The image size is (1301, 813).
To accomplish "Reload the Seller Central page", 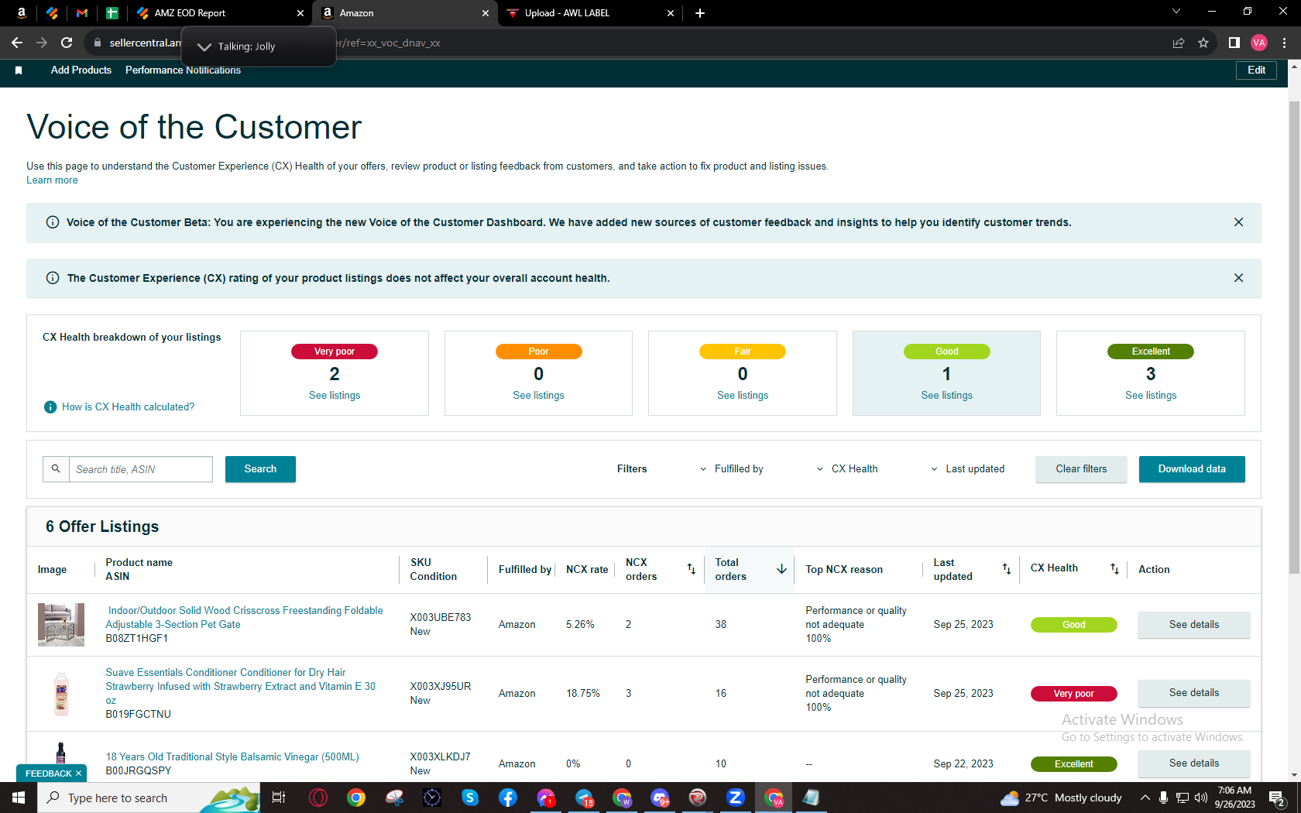I will click(67, 43).
